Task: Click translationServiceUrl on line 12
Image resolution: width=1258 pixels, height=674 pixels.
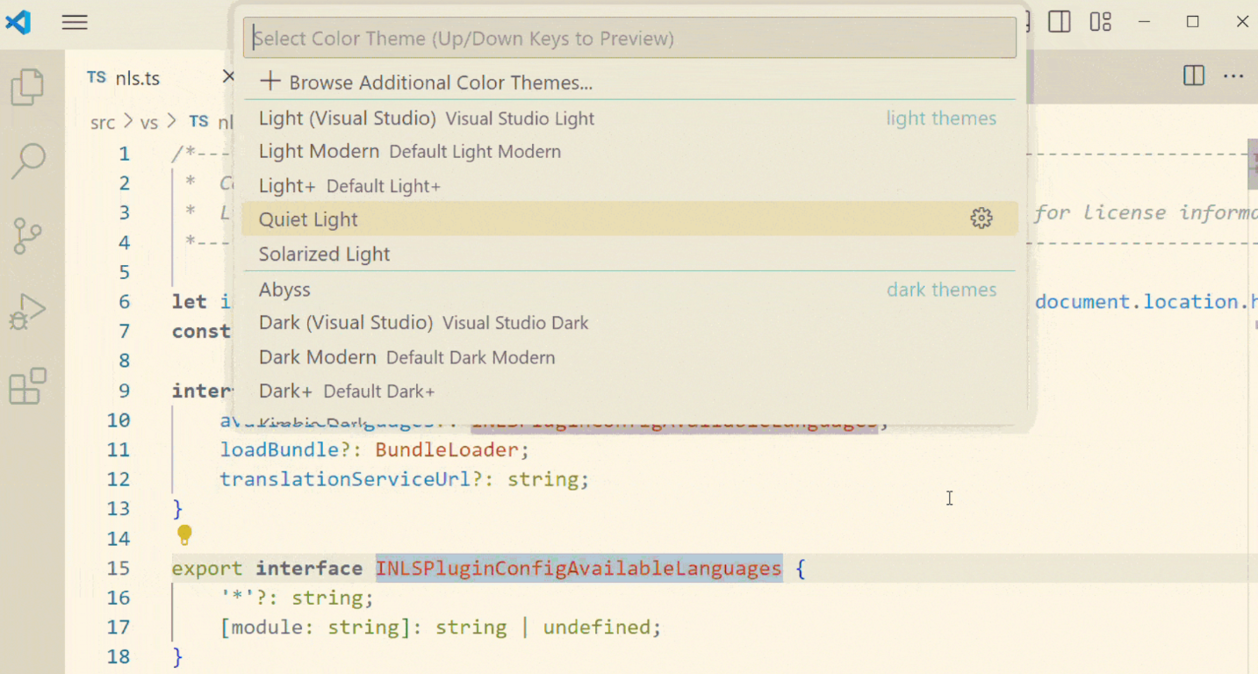Action: [346, 479]
